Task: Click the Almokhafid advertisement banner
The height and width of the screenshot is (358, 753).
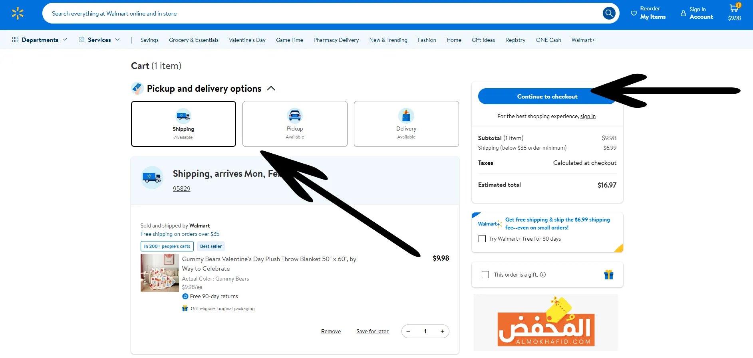Action: pyautogui.click(x=546, y=322)
